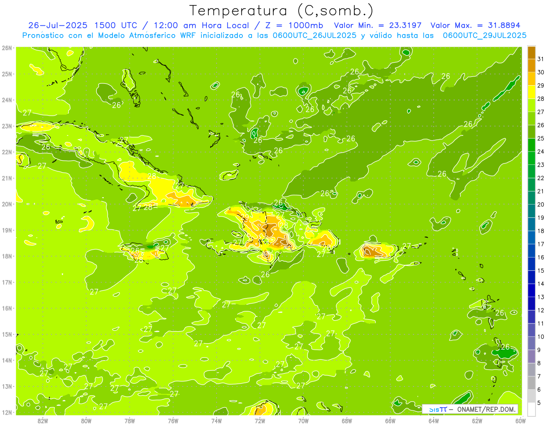Click the "66W" longitude axis label

pyautogui.click(x=390, y=421)
